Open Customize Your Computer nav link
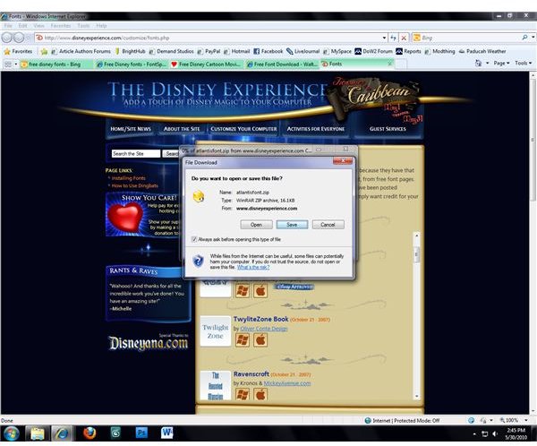 pos(243,129)
